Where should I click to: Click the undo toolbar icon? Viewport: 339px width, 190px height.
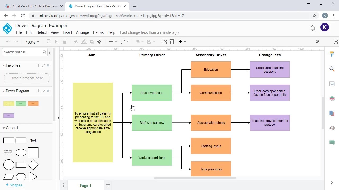point(8,42)
